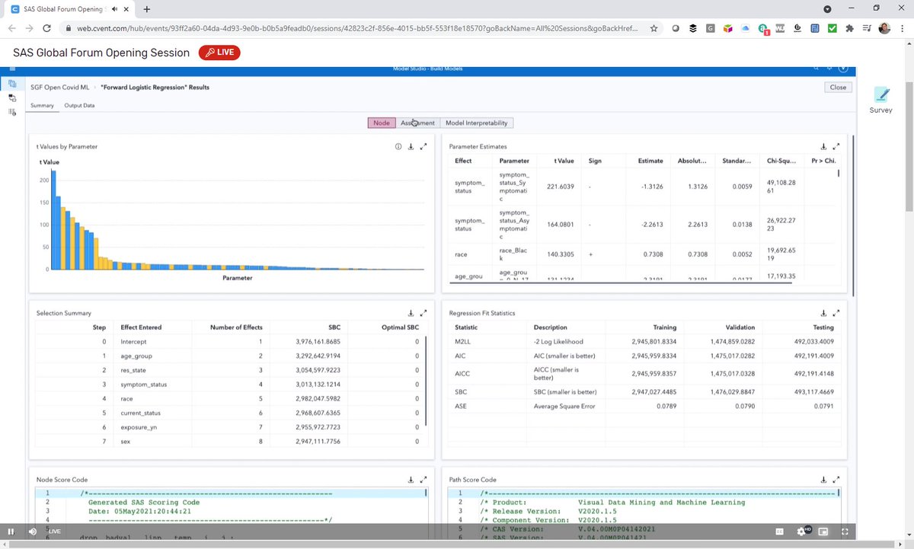Open the Chrome tab search dropdown
The height and width of the screenshot is (549, 914).
[828, 9]
